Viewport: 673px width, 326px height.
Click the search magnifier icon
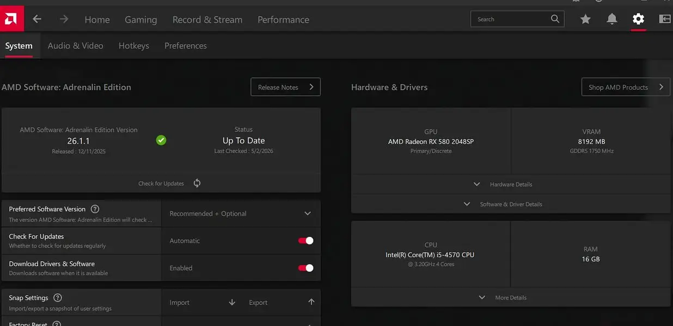555,19
